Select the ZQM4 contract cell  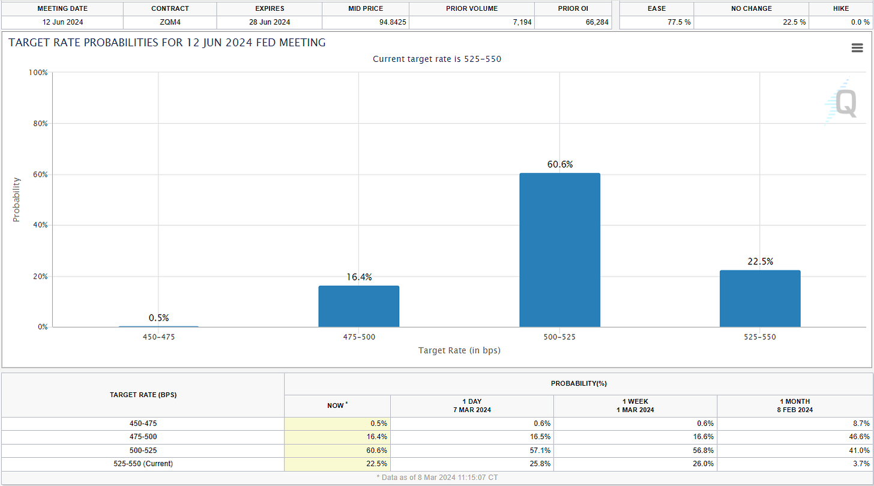(170, 22)
